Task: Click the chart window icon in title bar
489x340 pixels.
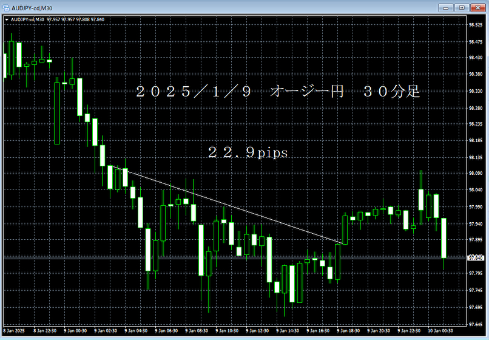Action: [x=6, y=7]
